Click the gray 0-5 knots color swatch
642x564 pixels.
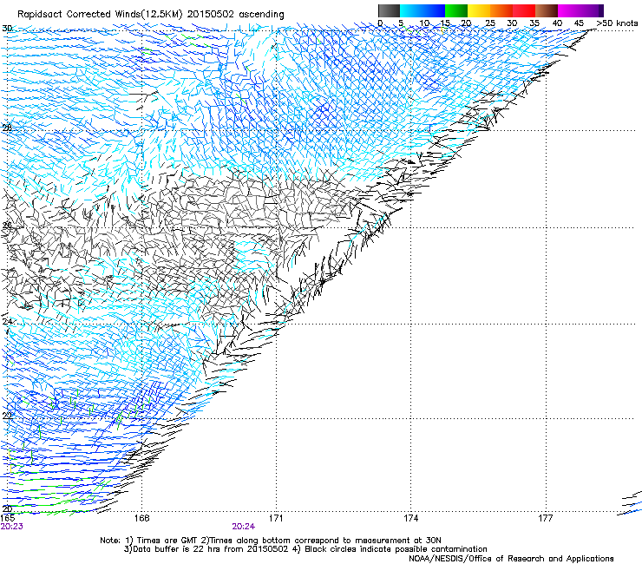pyautogui.click(x=389, y=10)
